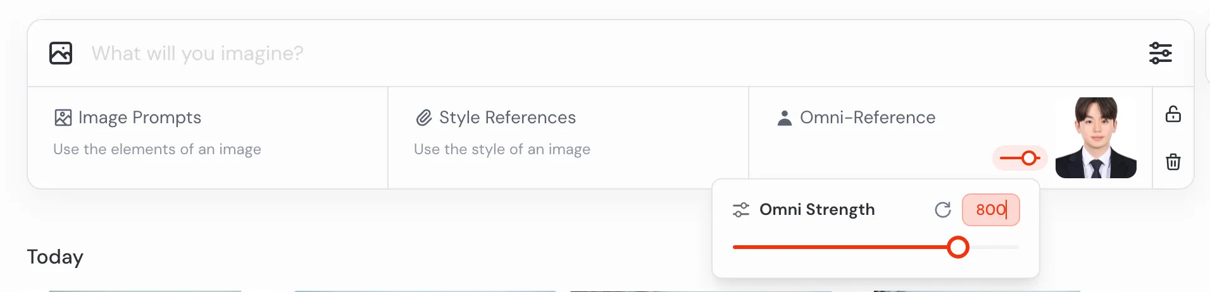Select the Style References section title

[x=507, y=118]
